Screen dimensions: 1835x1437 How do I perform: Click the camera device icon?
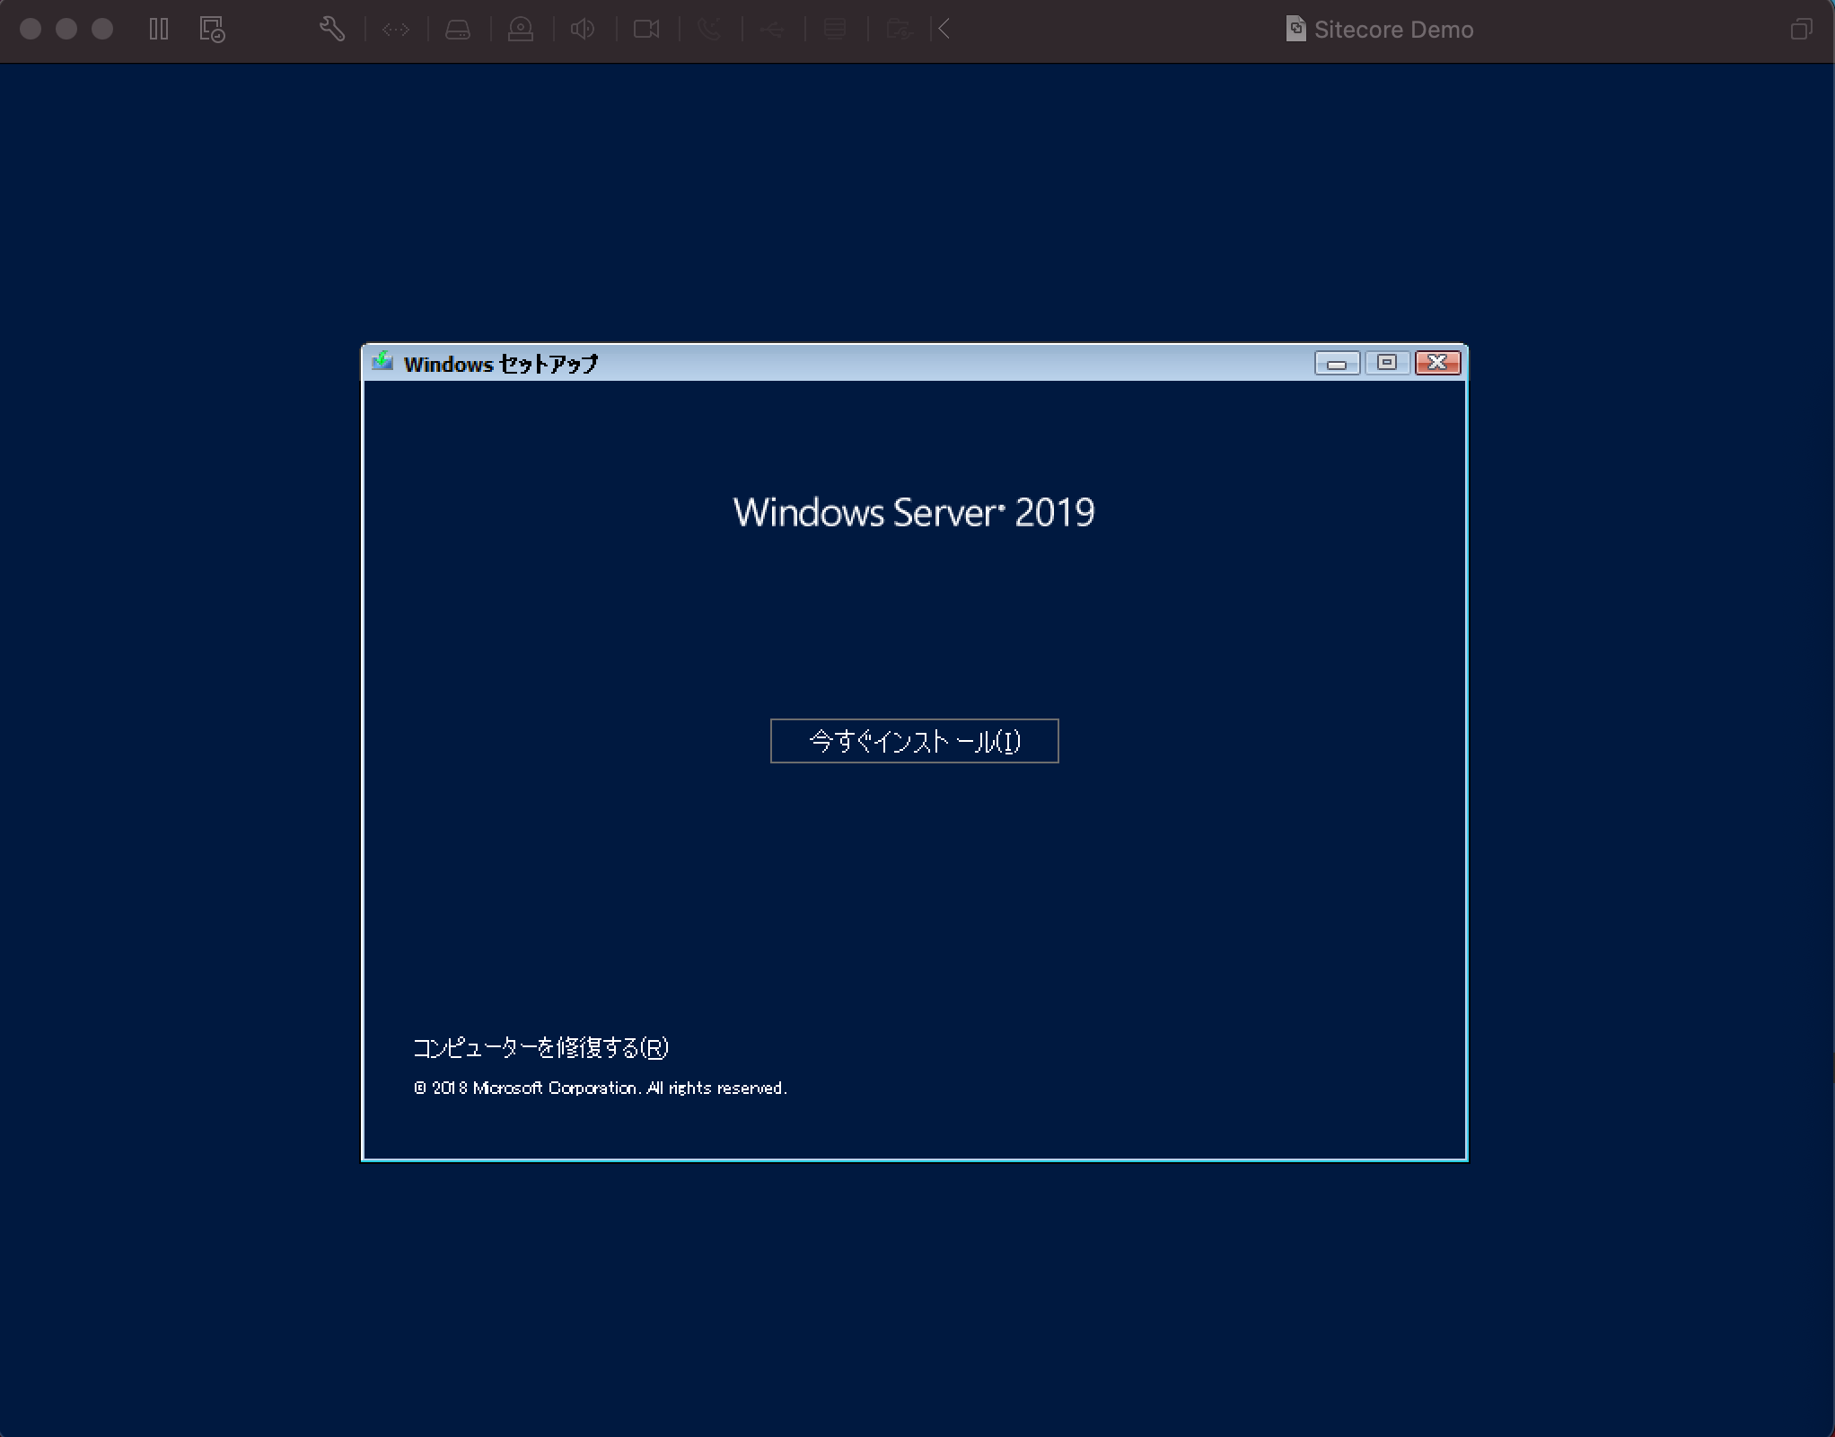click(x=646, y=30)
